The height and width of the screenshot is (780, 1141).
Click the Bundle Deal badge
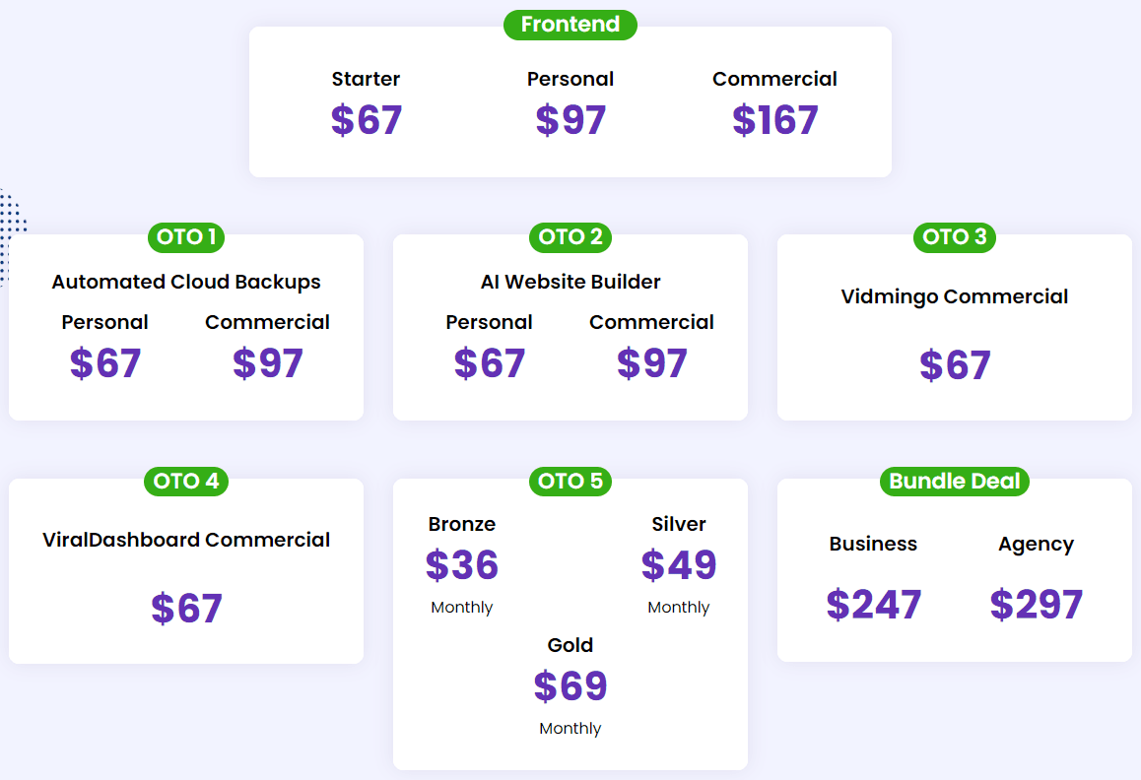click(954, 482)
